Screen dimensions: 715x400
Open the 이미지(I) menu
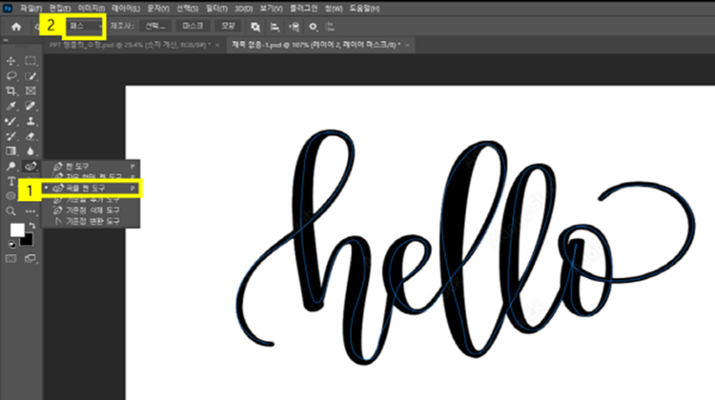(x=91, y=9)
